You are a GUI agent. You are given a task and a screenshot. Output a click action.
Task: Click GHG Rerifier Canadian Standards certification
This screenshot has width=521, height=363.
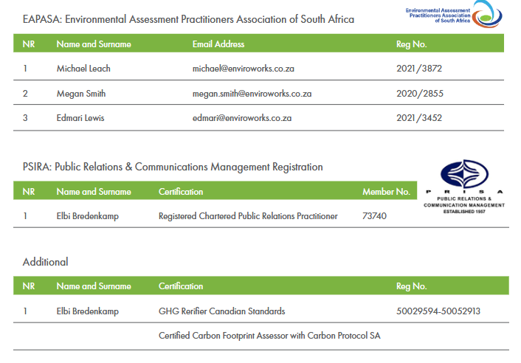[x=221, y=311]
